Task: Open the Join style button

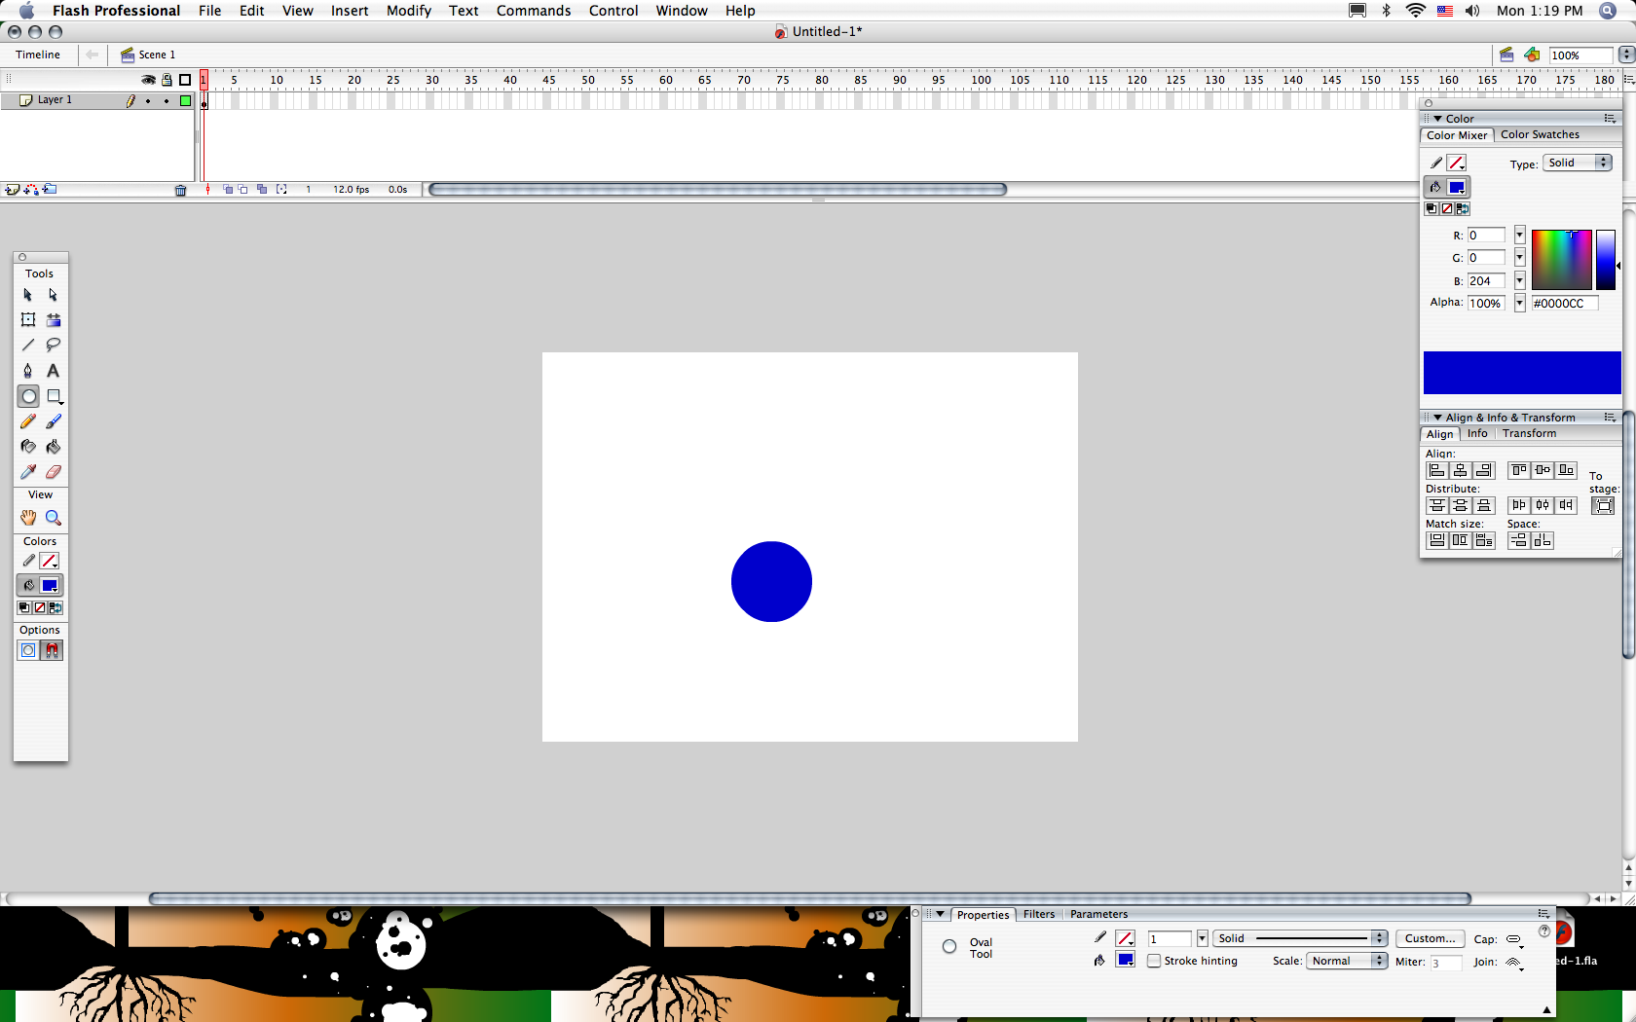Action: (x=1514, y=963)
